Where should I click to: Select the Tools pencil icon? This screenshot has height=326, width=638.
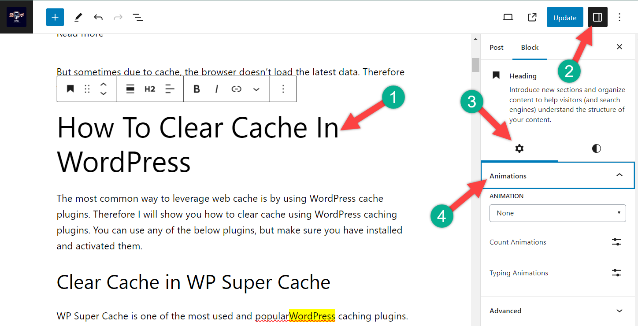(x=78, y=17)
